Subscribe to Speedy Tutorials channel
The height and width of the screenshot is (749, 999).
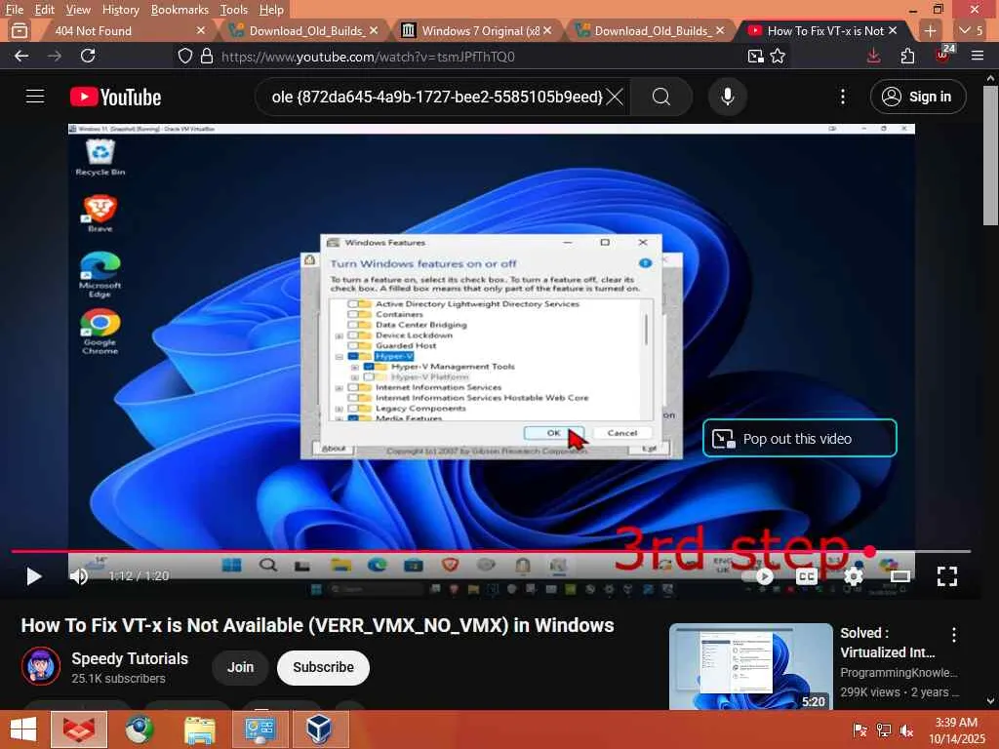[323, 667]
